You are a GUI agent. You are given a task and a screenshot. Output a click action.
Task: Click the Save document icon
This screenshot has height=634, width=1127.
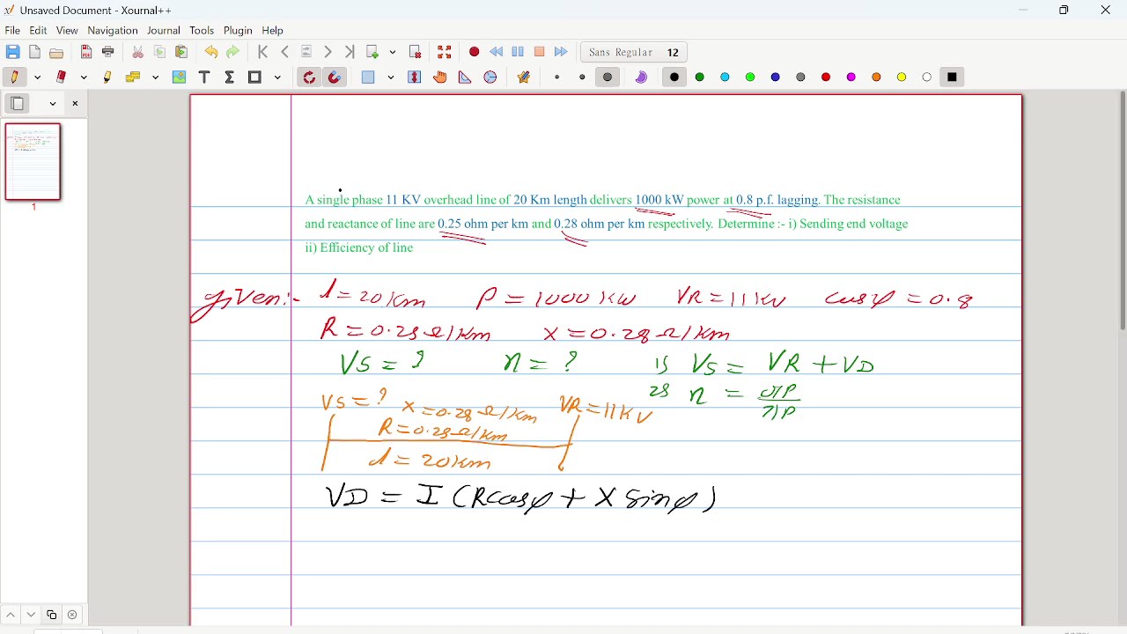click(12, 53)
